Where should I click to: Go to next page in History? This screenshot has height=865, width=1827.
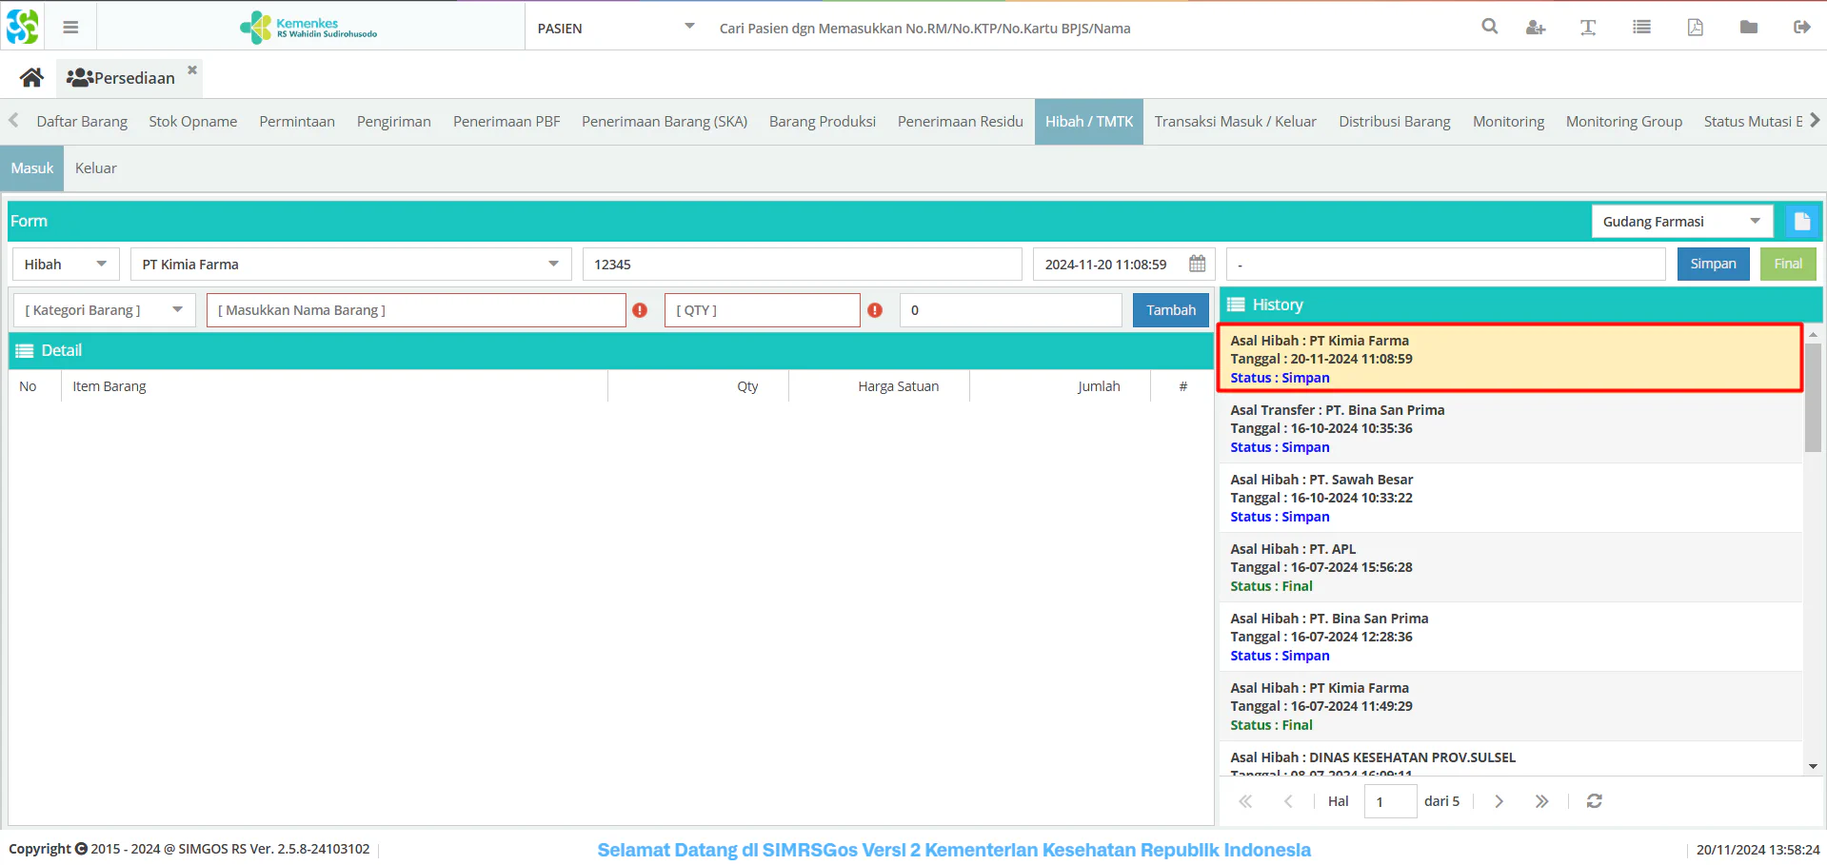pyautogui.click(x=1499, y=801)
